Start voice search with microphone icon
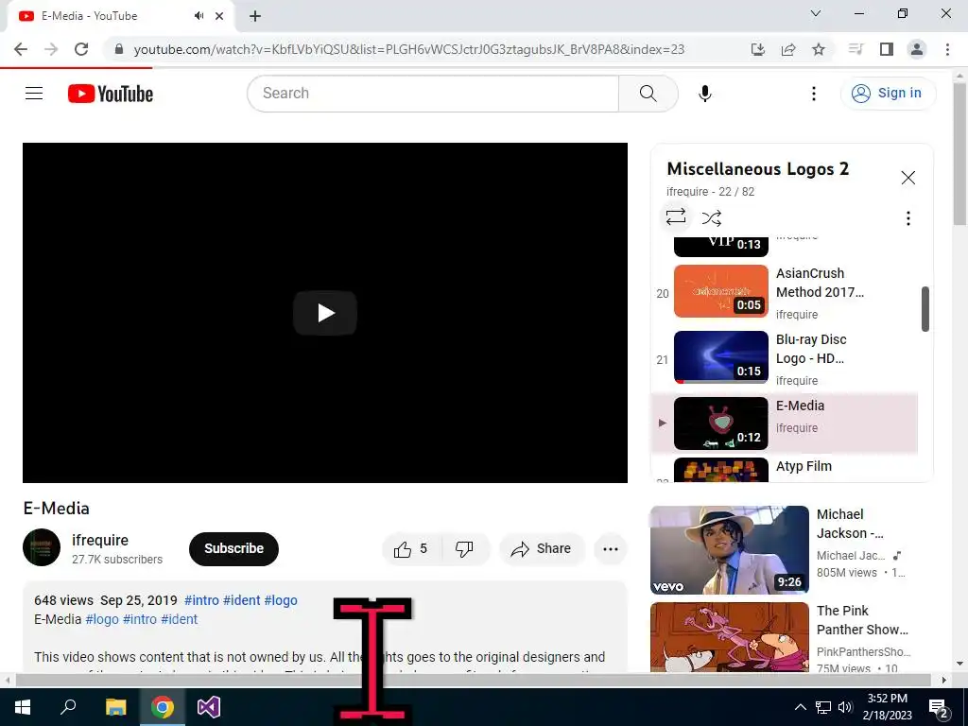The height and width of the screenshot is (726, 968). [x=705, y=94]
